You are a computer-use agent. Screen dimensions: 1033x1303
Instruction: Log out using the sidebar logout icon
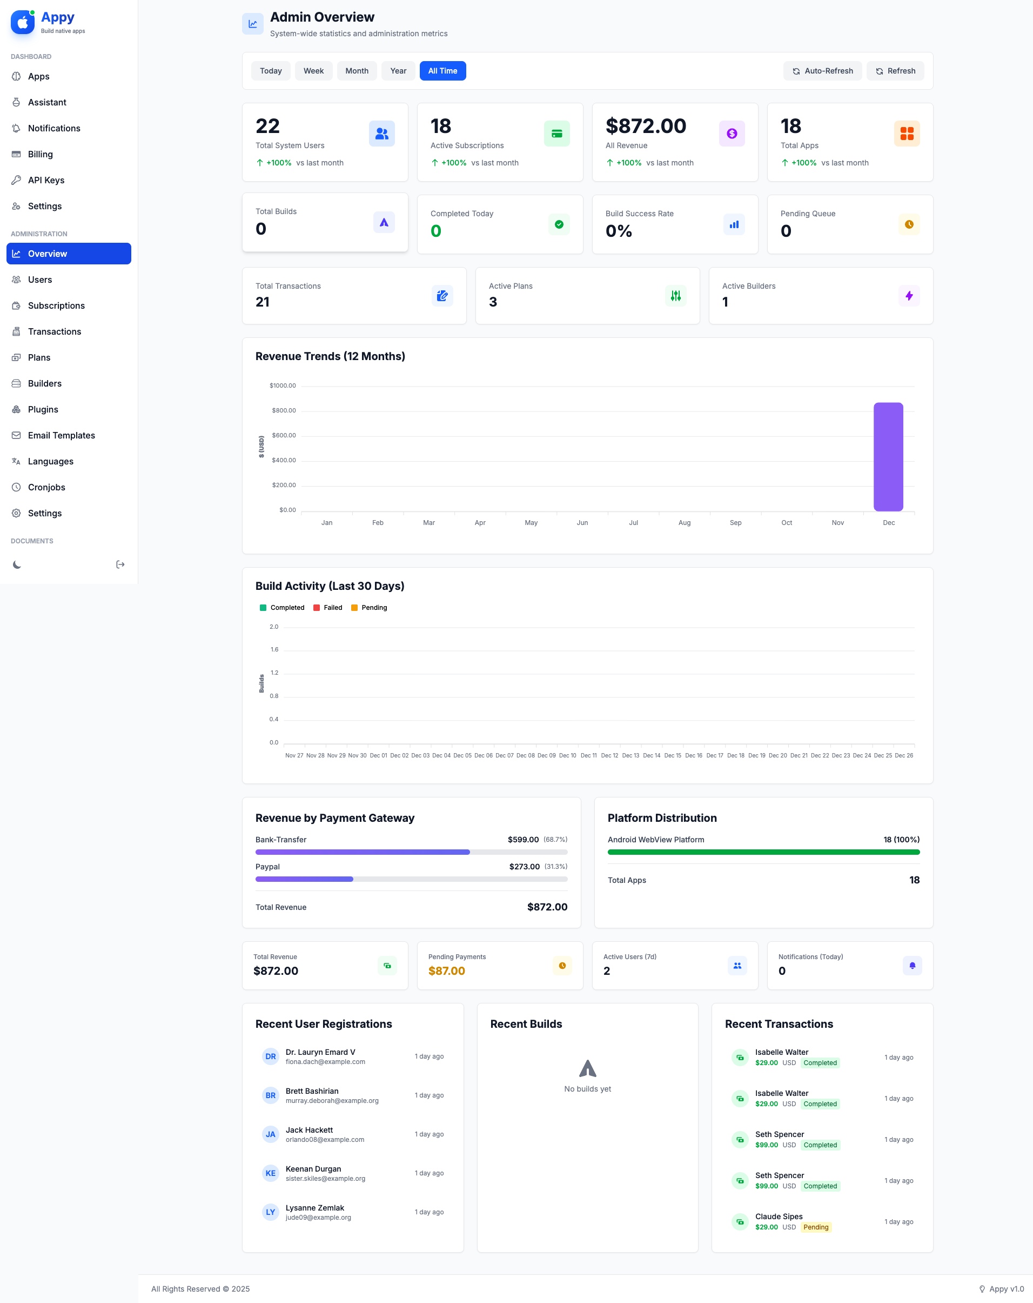point(120,564)
